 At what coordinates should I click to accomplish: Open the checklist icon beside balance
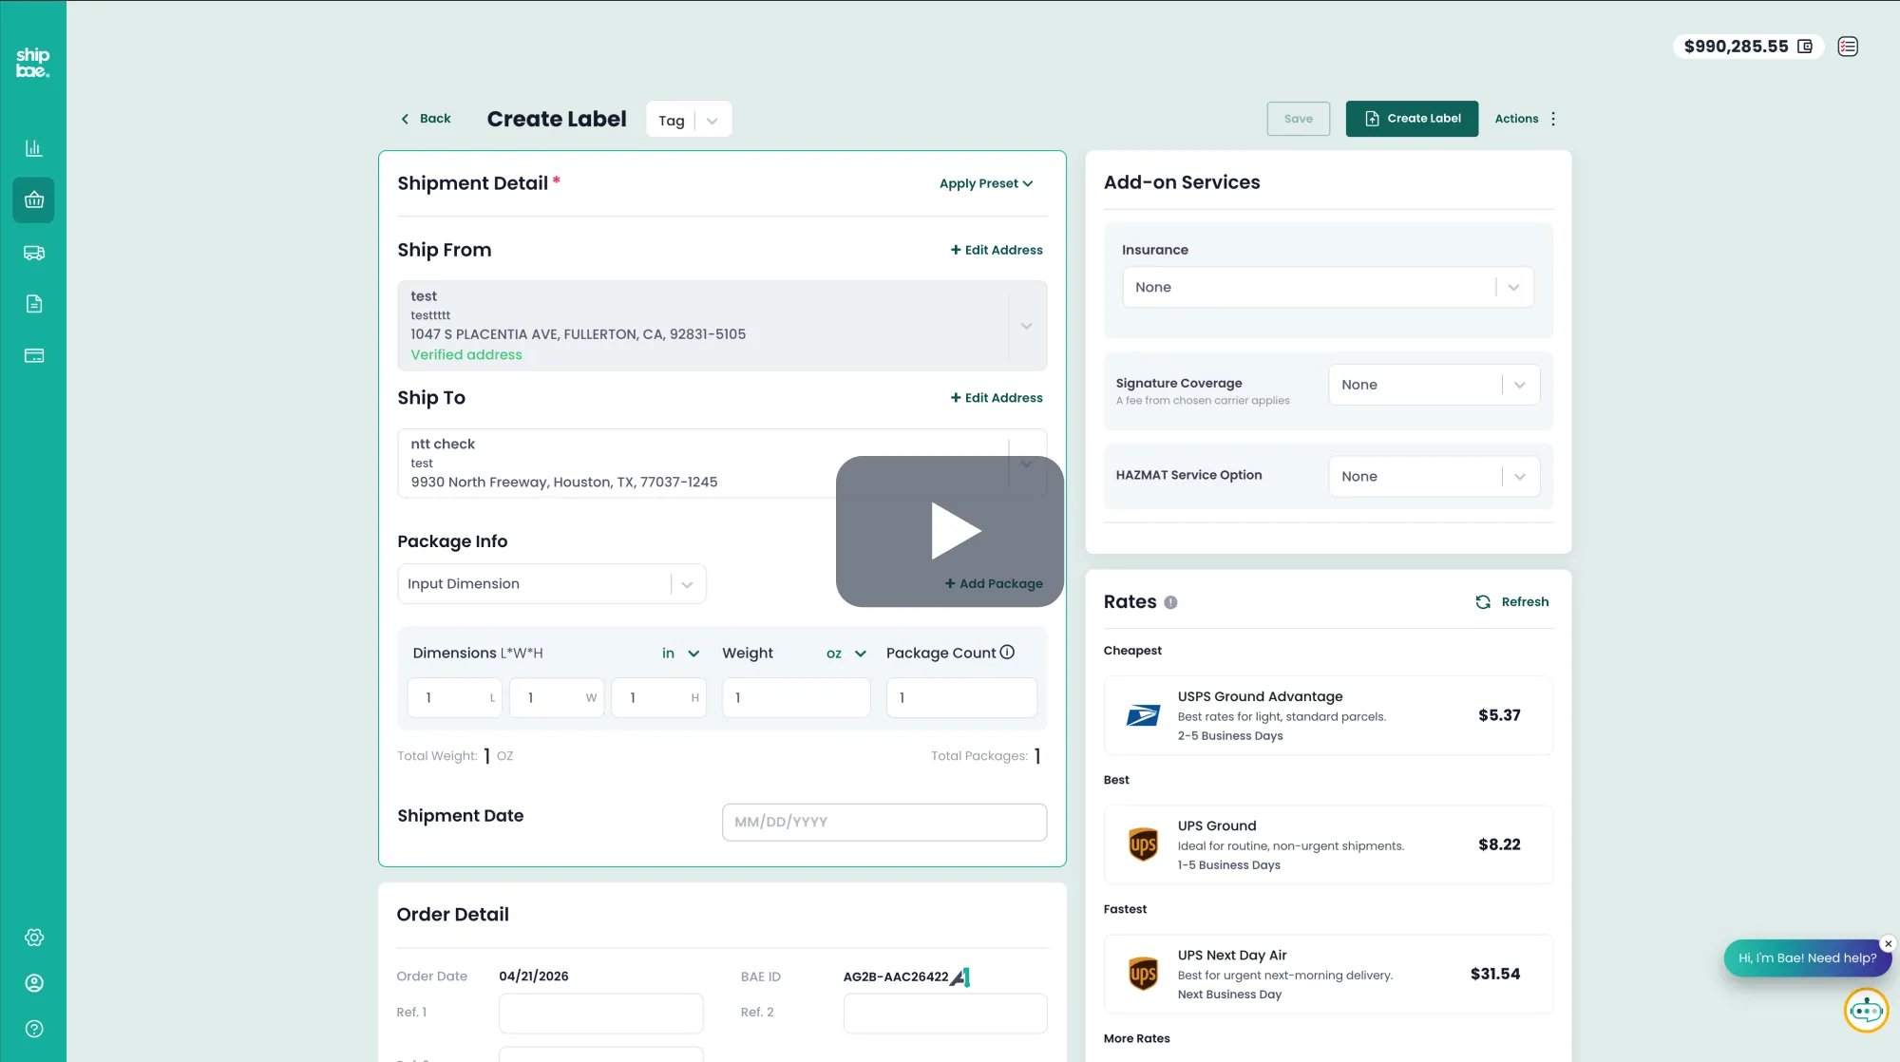click(1847, 47)
